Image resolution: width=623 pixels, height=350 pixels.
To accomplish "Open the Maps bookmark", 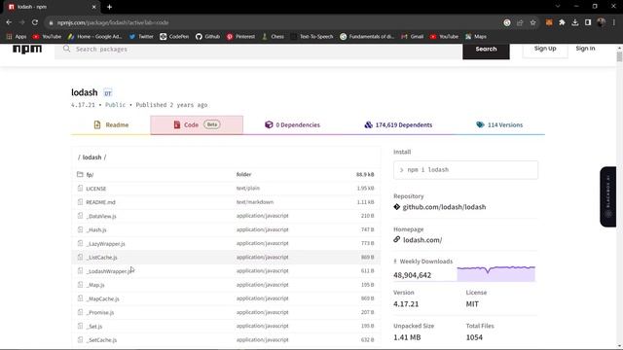I will pyautogui.click(x=476, y=37).
